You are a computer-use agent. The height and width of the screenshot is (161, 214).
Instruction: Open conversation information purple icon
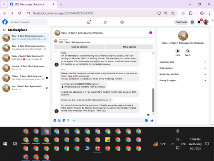(x=151, y=33)
